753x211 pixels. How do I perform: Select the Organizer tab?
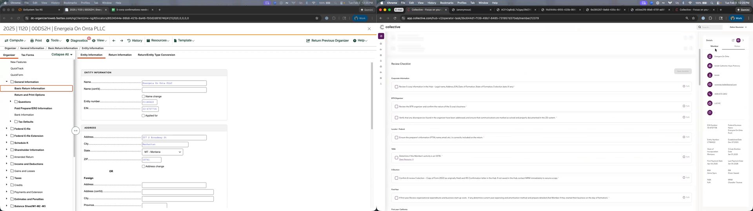pyautogui.click(x=9, y=55)
